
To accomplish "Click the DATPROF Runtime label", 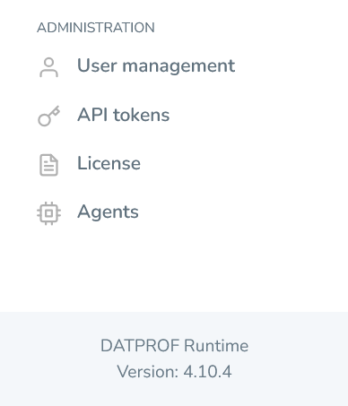I will point(174,346).
